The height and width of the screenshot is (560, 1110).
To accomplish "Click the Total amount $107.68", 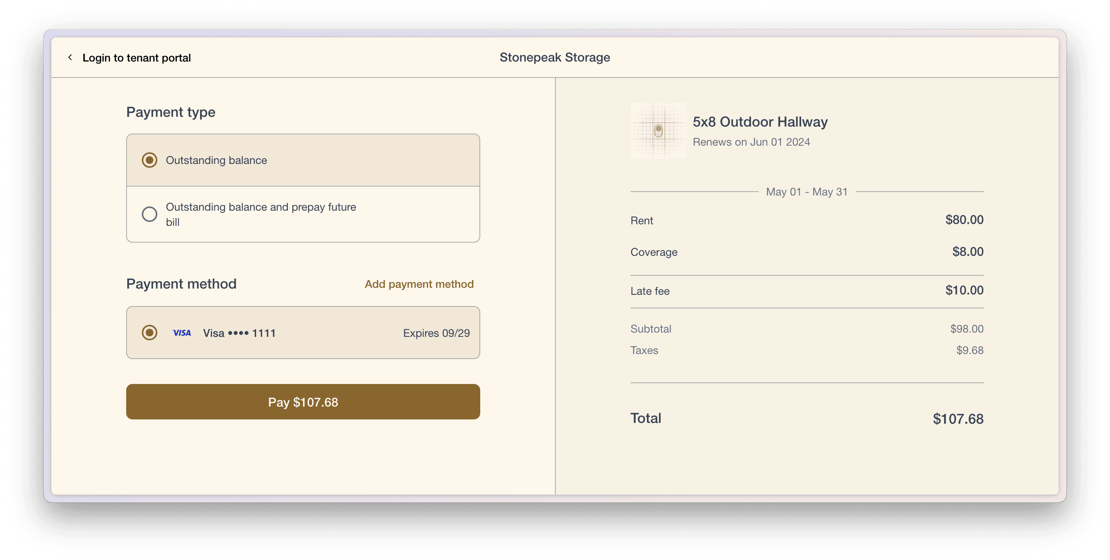I will 957,419.
